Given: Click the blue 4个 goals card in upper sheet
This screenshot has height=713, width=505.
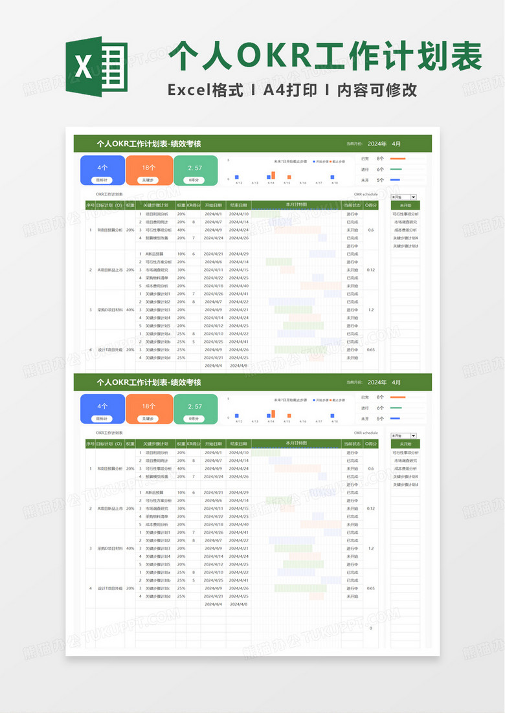Looking at the screenshot, I should (102, 170).
